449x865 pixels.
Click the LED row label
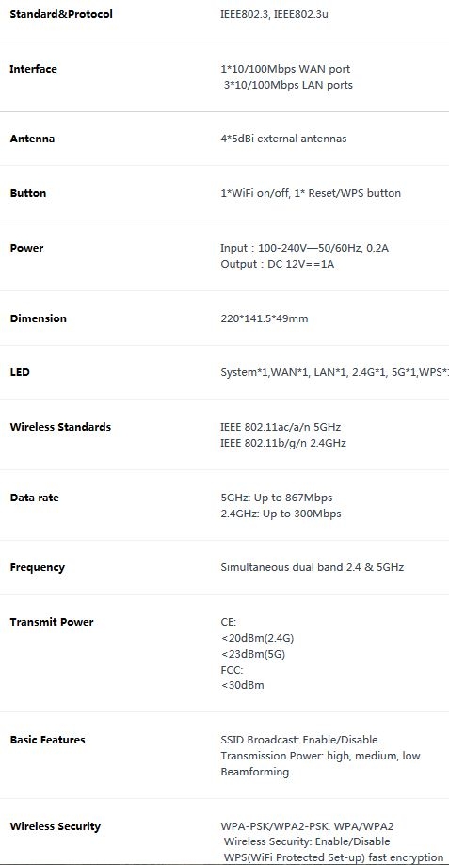tap(20, 372)
